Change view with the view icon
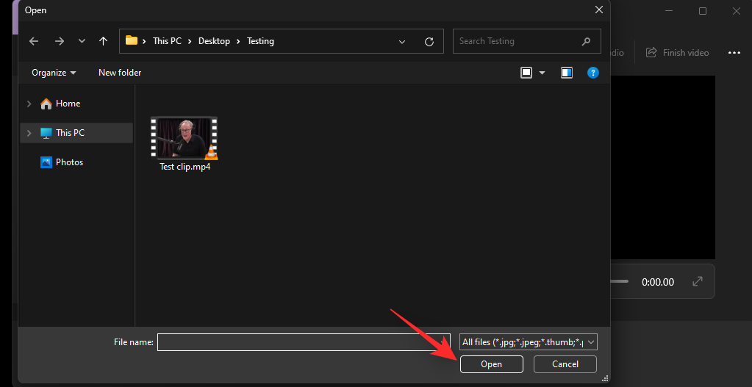This screenshot has height=387, width=752. coord(526,73)
